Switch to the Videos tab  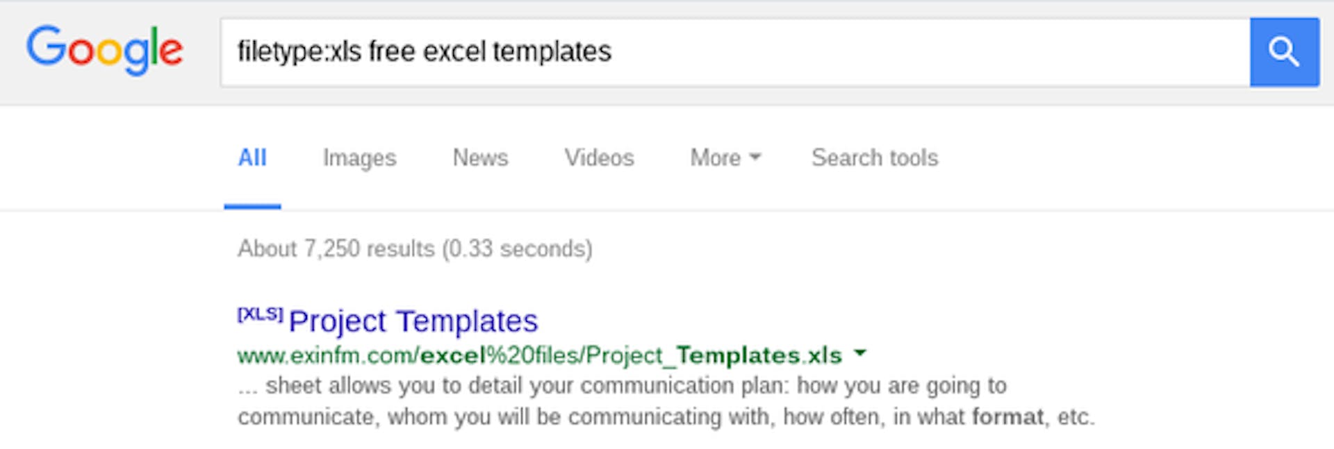pyautogui.click(x=599, y=158)
